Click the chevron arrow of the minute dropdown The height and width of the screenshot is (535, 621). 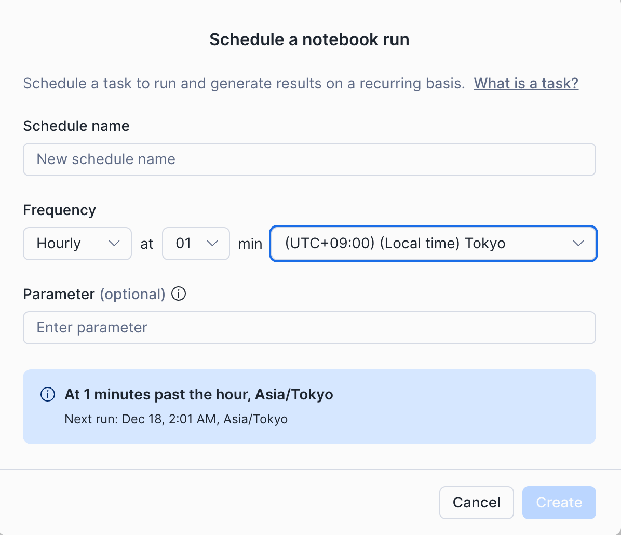[x=212, y=244]
